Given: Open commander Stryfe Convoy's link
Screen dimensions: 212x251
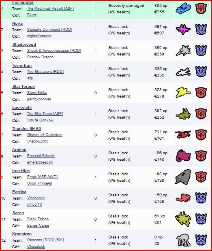Looking at the screenshot, I should [x=40, y=120].
